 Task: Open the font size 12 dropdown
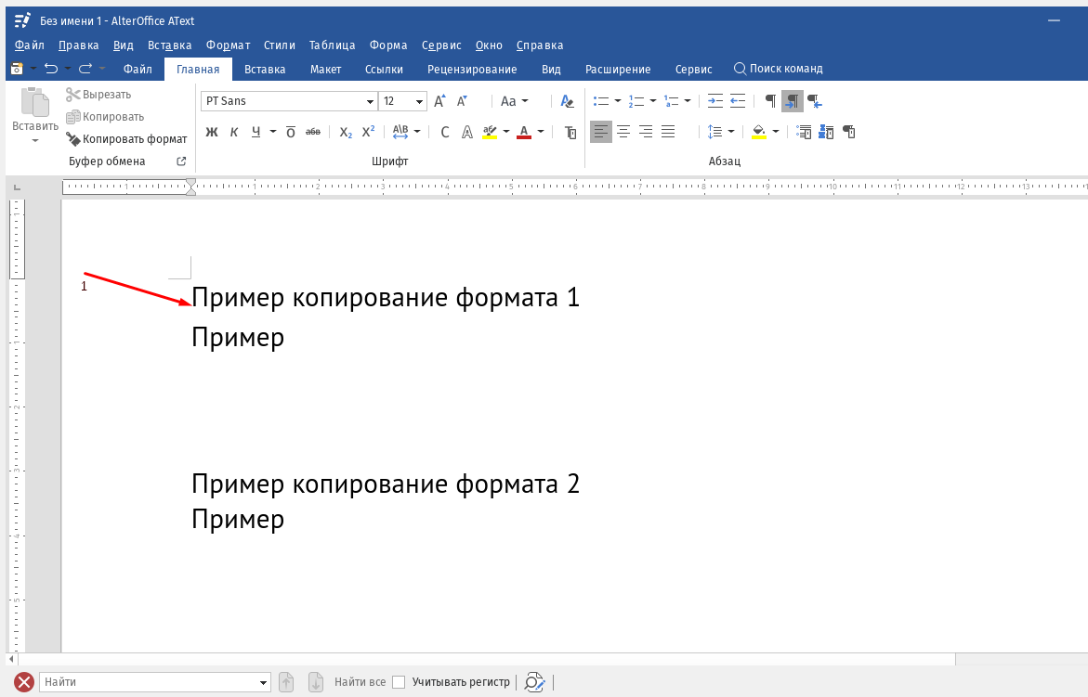(x=419, y=101)
